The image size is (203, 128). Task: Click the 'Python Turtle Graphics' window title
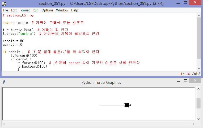point(101,82)
